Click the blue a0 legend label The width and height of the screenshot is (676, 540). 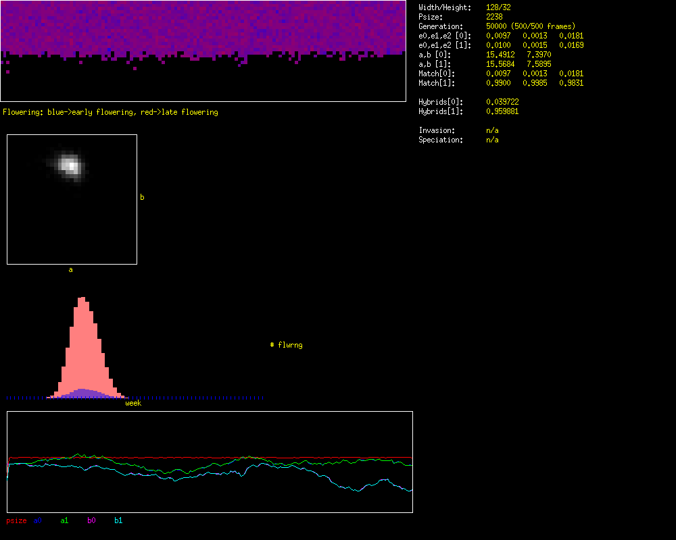[x=38, y=520]
